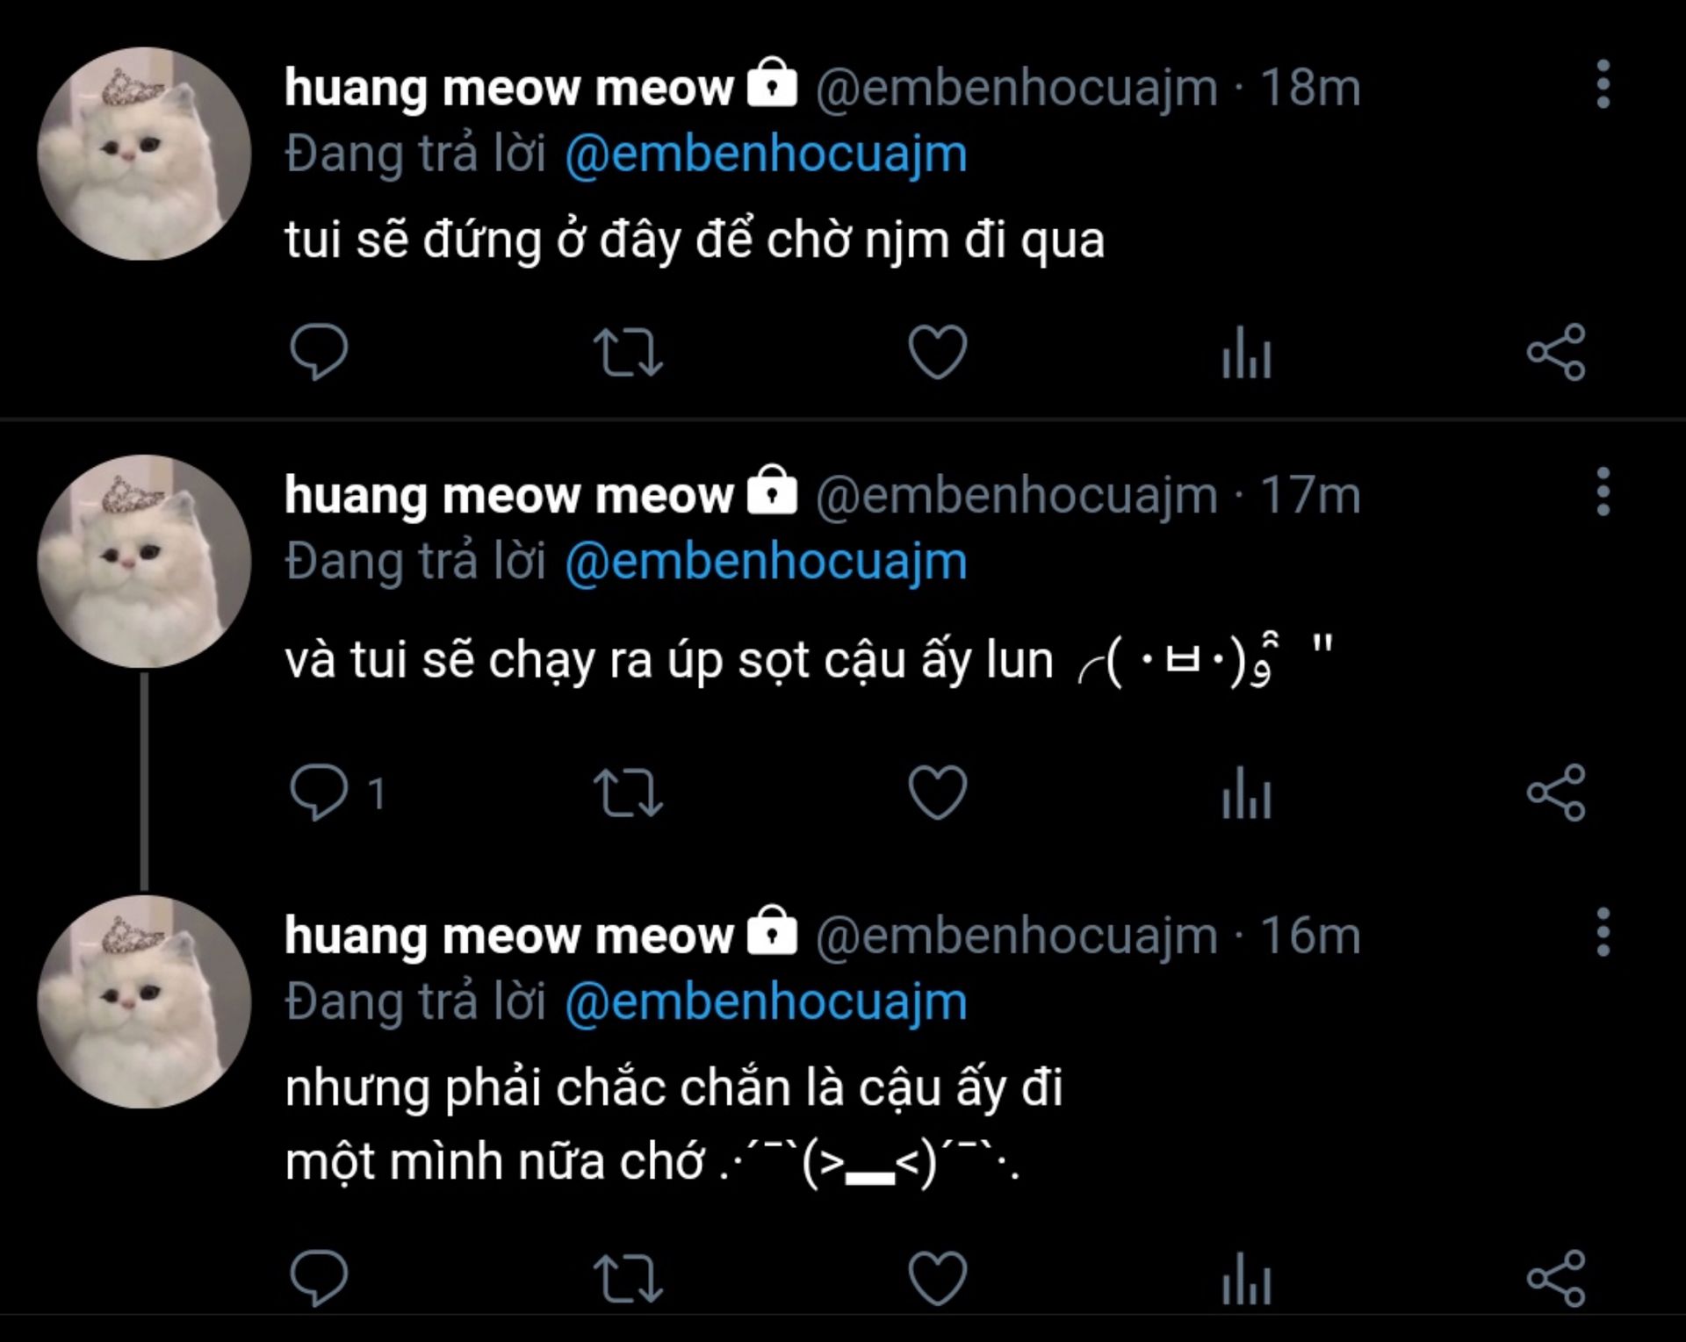Open more options on 16m tweet

click(x=1603, y=932)
